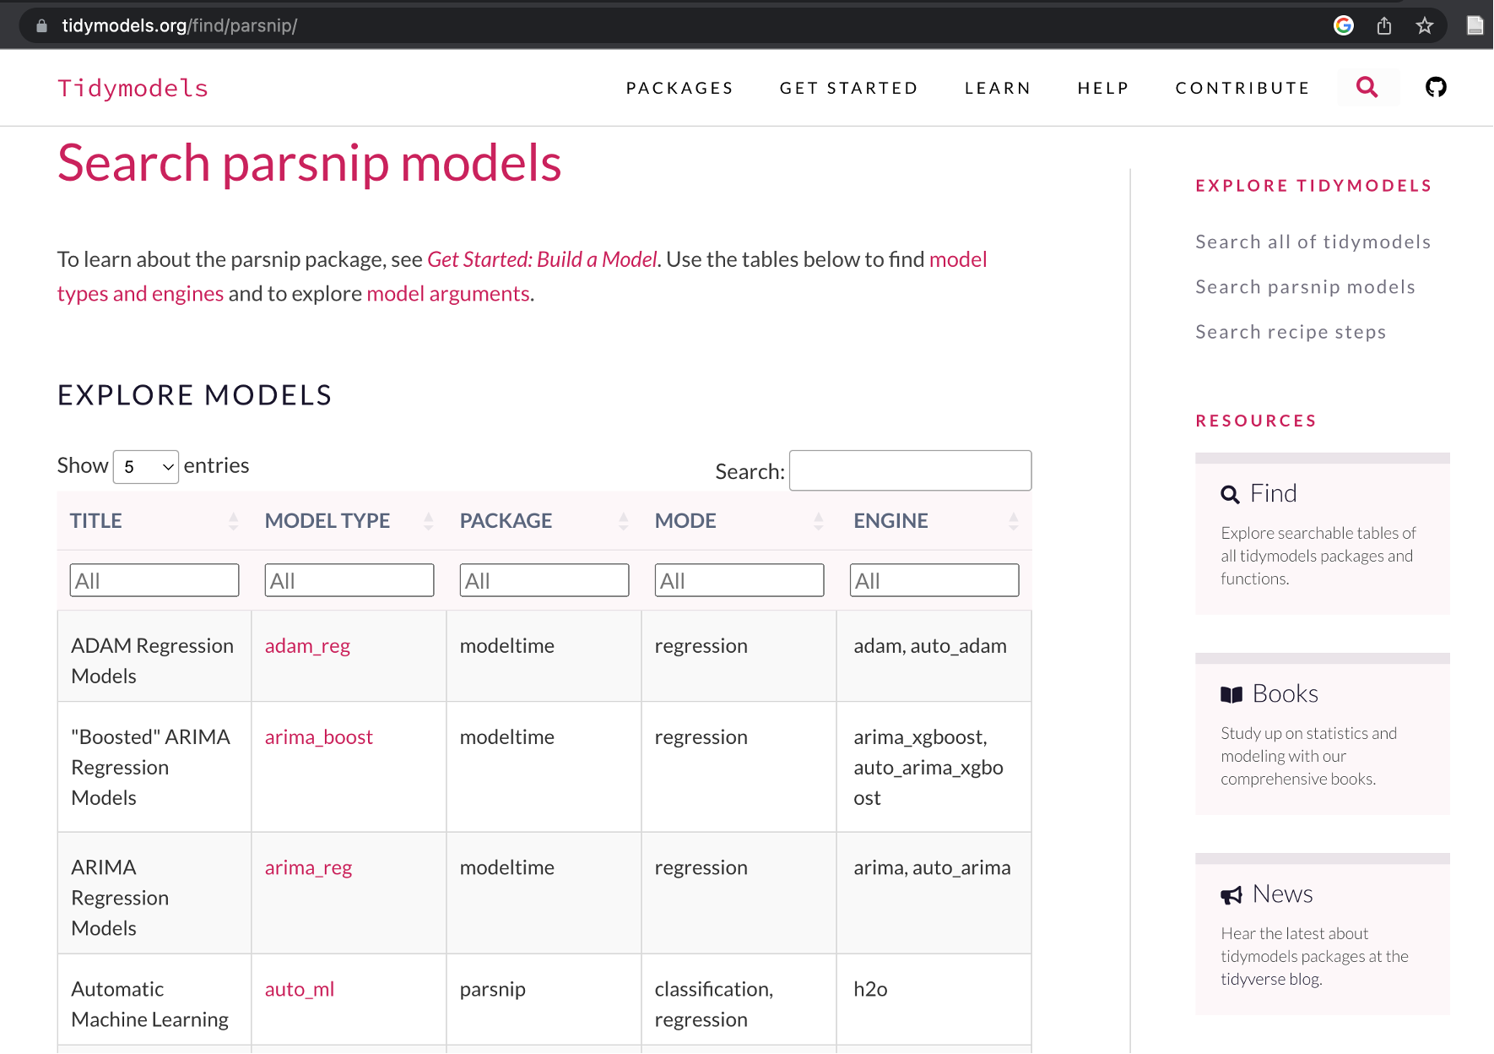Select the 'Automatic Machine Learning' cell
The image size is (1494, 1054).
coord(154,1000)
